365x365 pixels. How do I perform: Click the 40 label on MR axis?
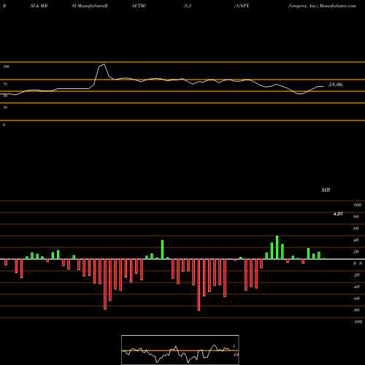356,240
